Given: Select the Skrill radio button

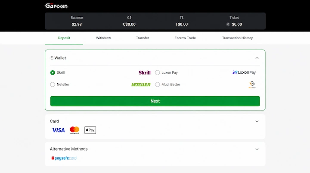Looking at the screenshot, I should click(x=53, y=73).
